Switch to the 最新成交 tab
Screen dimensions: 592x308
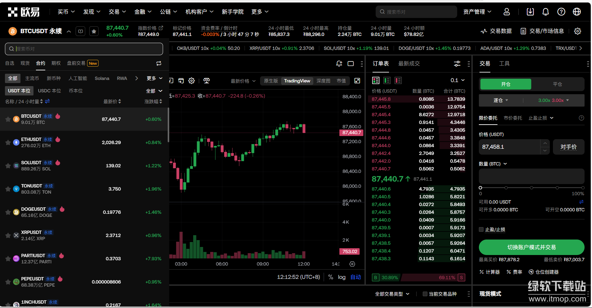click(x=409, y=64)
